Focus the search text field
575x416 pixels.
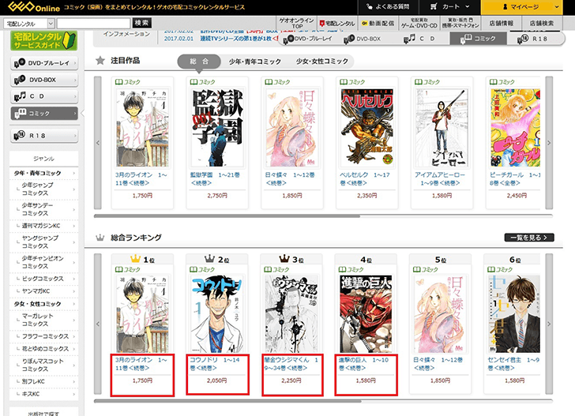pyautogui.click(x=93, y=24)
